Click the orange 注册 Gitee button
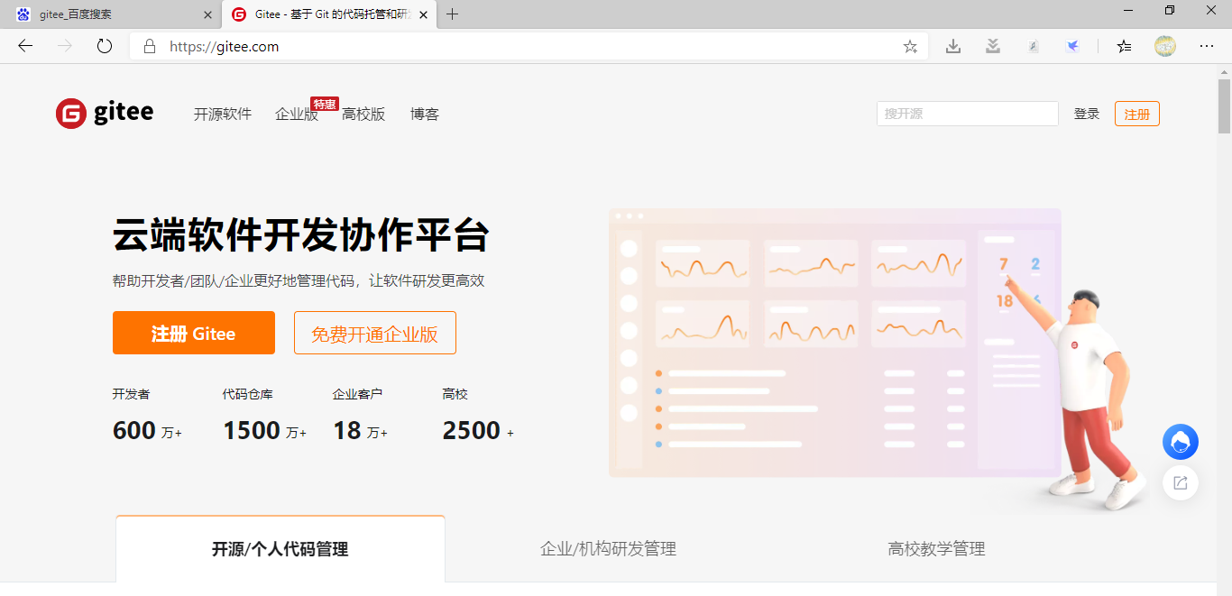The width and height of the screenshot is (1232, 596). [194, 333]
